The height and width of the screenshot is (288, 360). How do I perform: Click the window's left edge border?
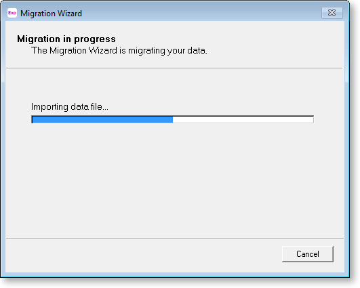(x=3, y=147)
